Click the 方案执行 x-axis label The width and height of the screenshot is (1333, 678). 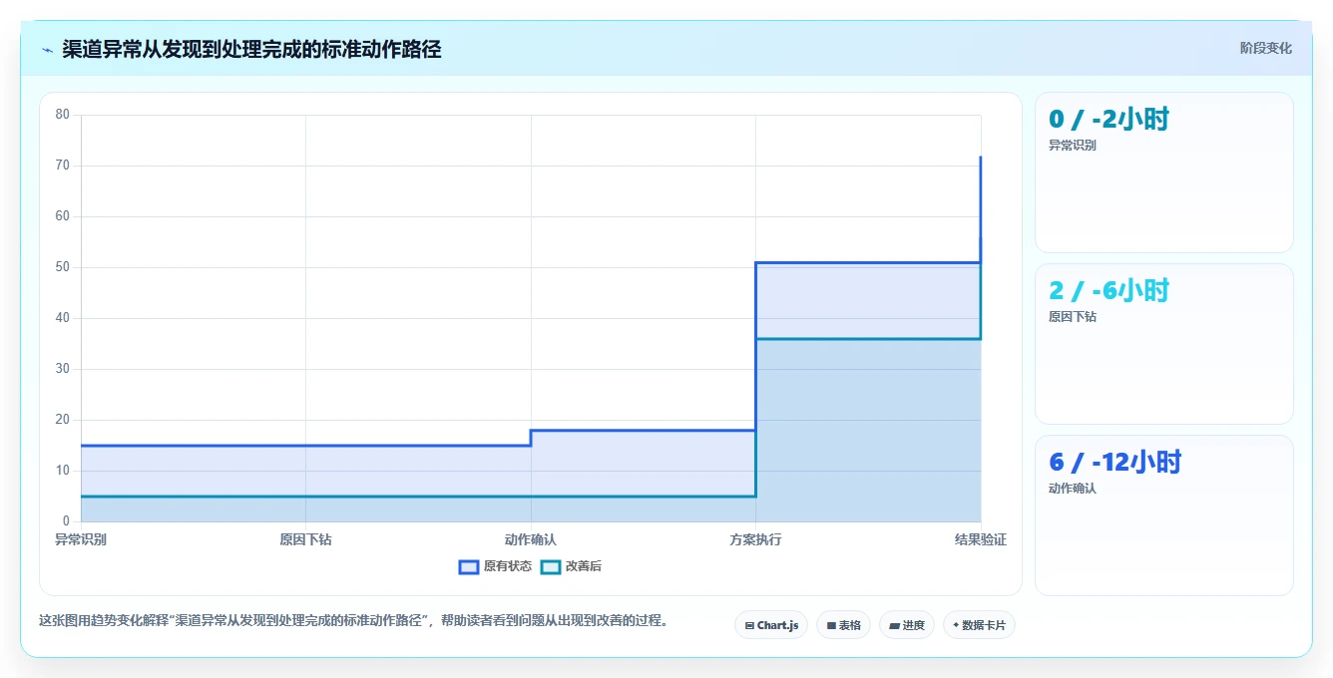(x=755, y=539)
